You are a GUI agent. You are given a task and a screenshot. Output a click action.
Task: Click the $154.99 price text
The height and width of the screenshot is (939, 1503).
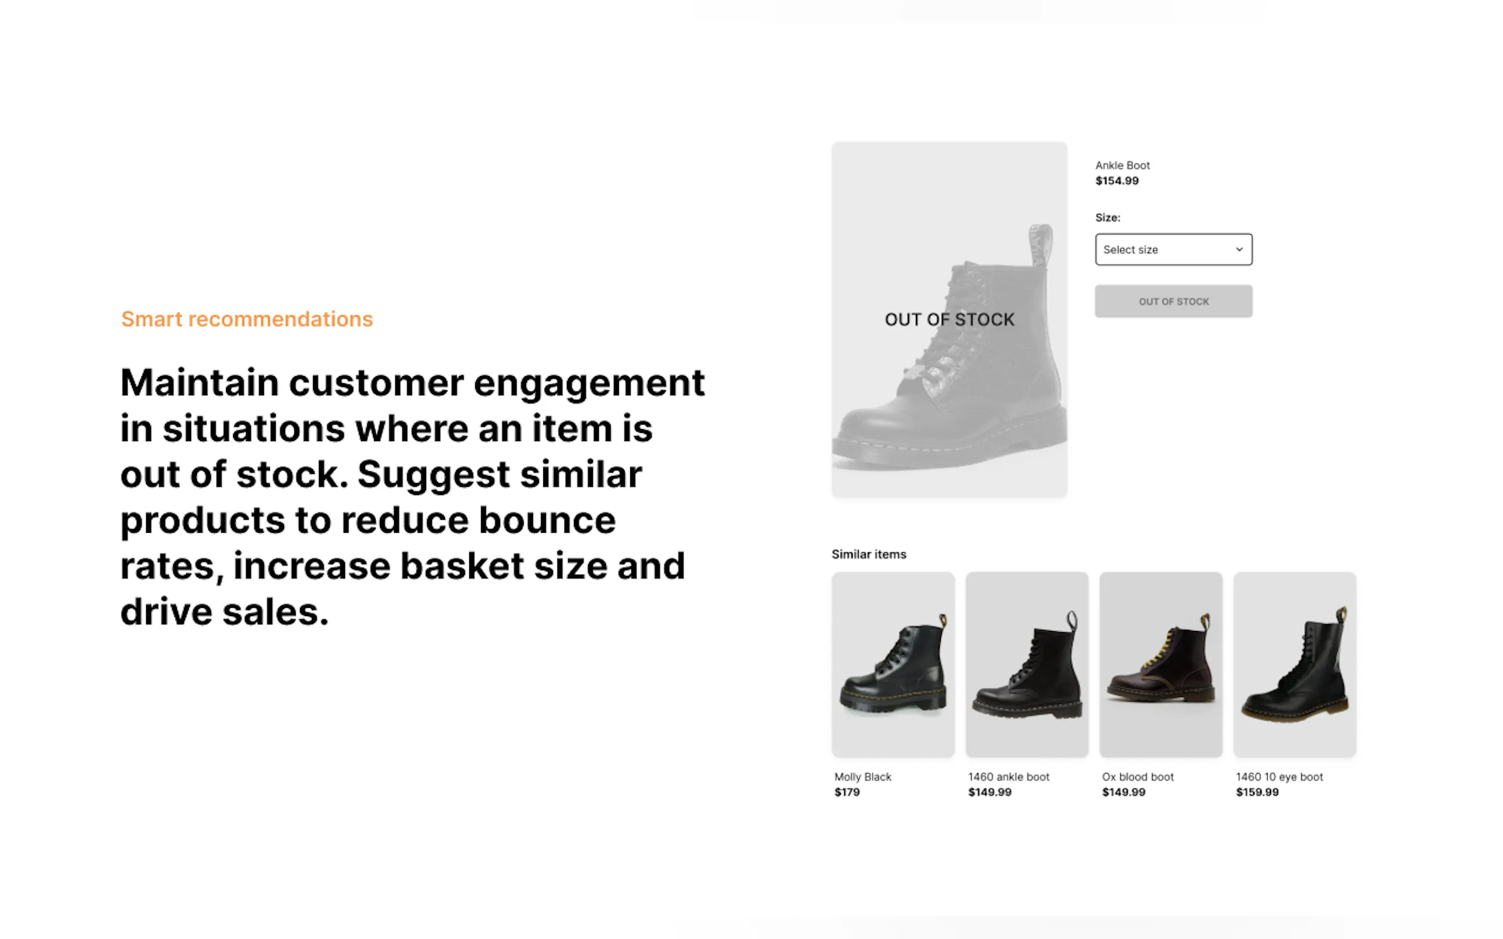click(1117, 181)
